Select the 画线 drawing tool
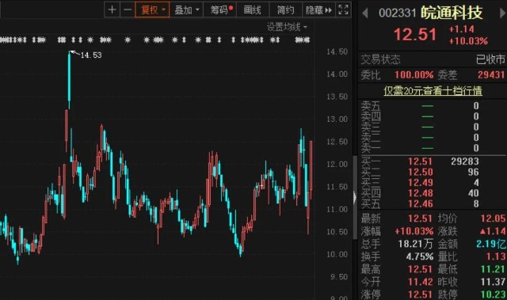Screen dimensions: 507x300 253,9
